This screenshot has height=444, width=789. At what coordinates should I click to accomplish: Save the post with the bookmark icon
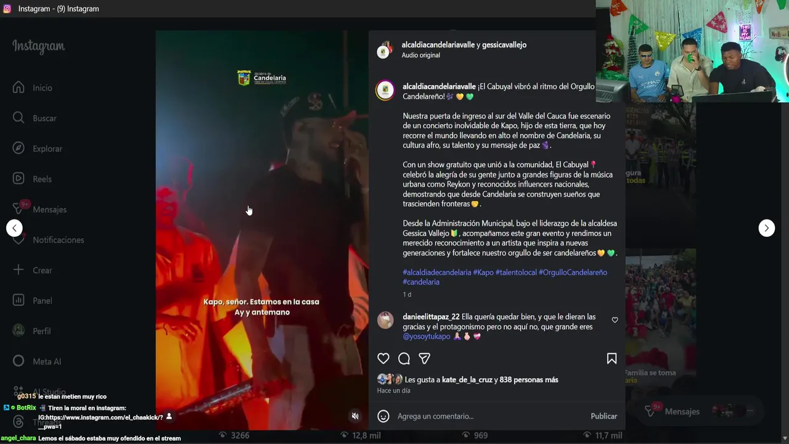pyautogui.click(x=611, y=358)
